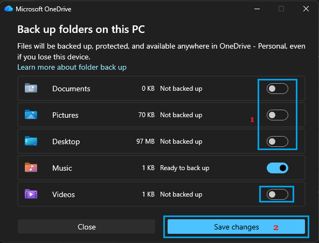Select the Documents label text
The image size is (319, 243).
pos(71,89)
